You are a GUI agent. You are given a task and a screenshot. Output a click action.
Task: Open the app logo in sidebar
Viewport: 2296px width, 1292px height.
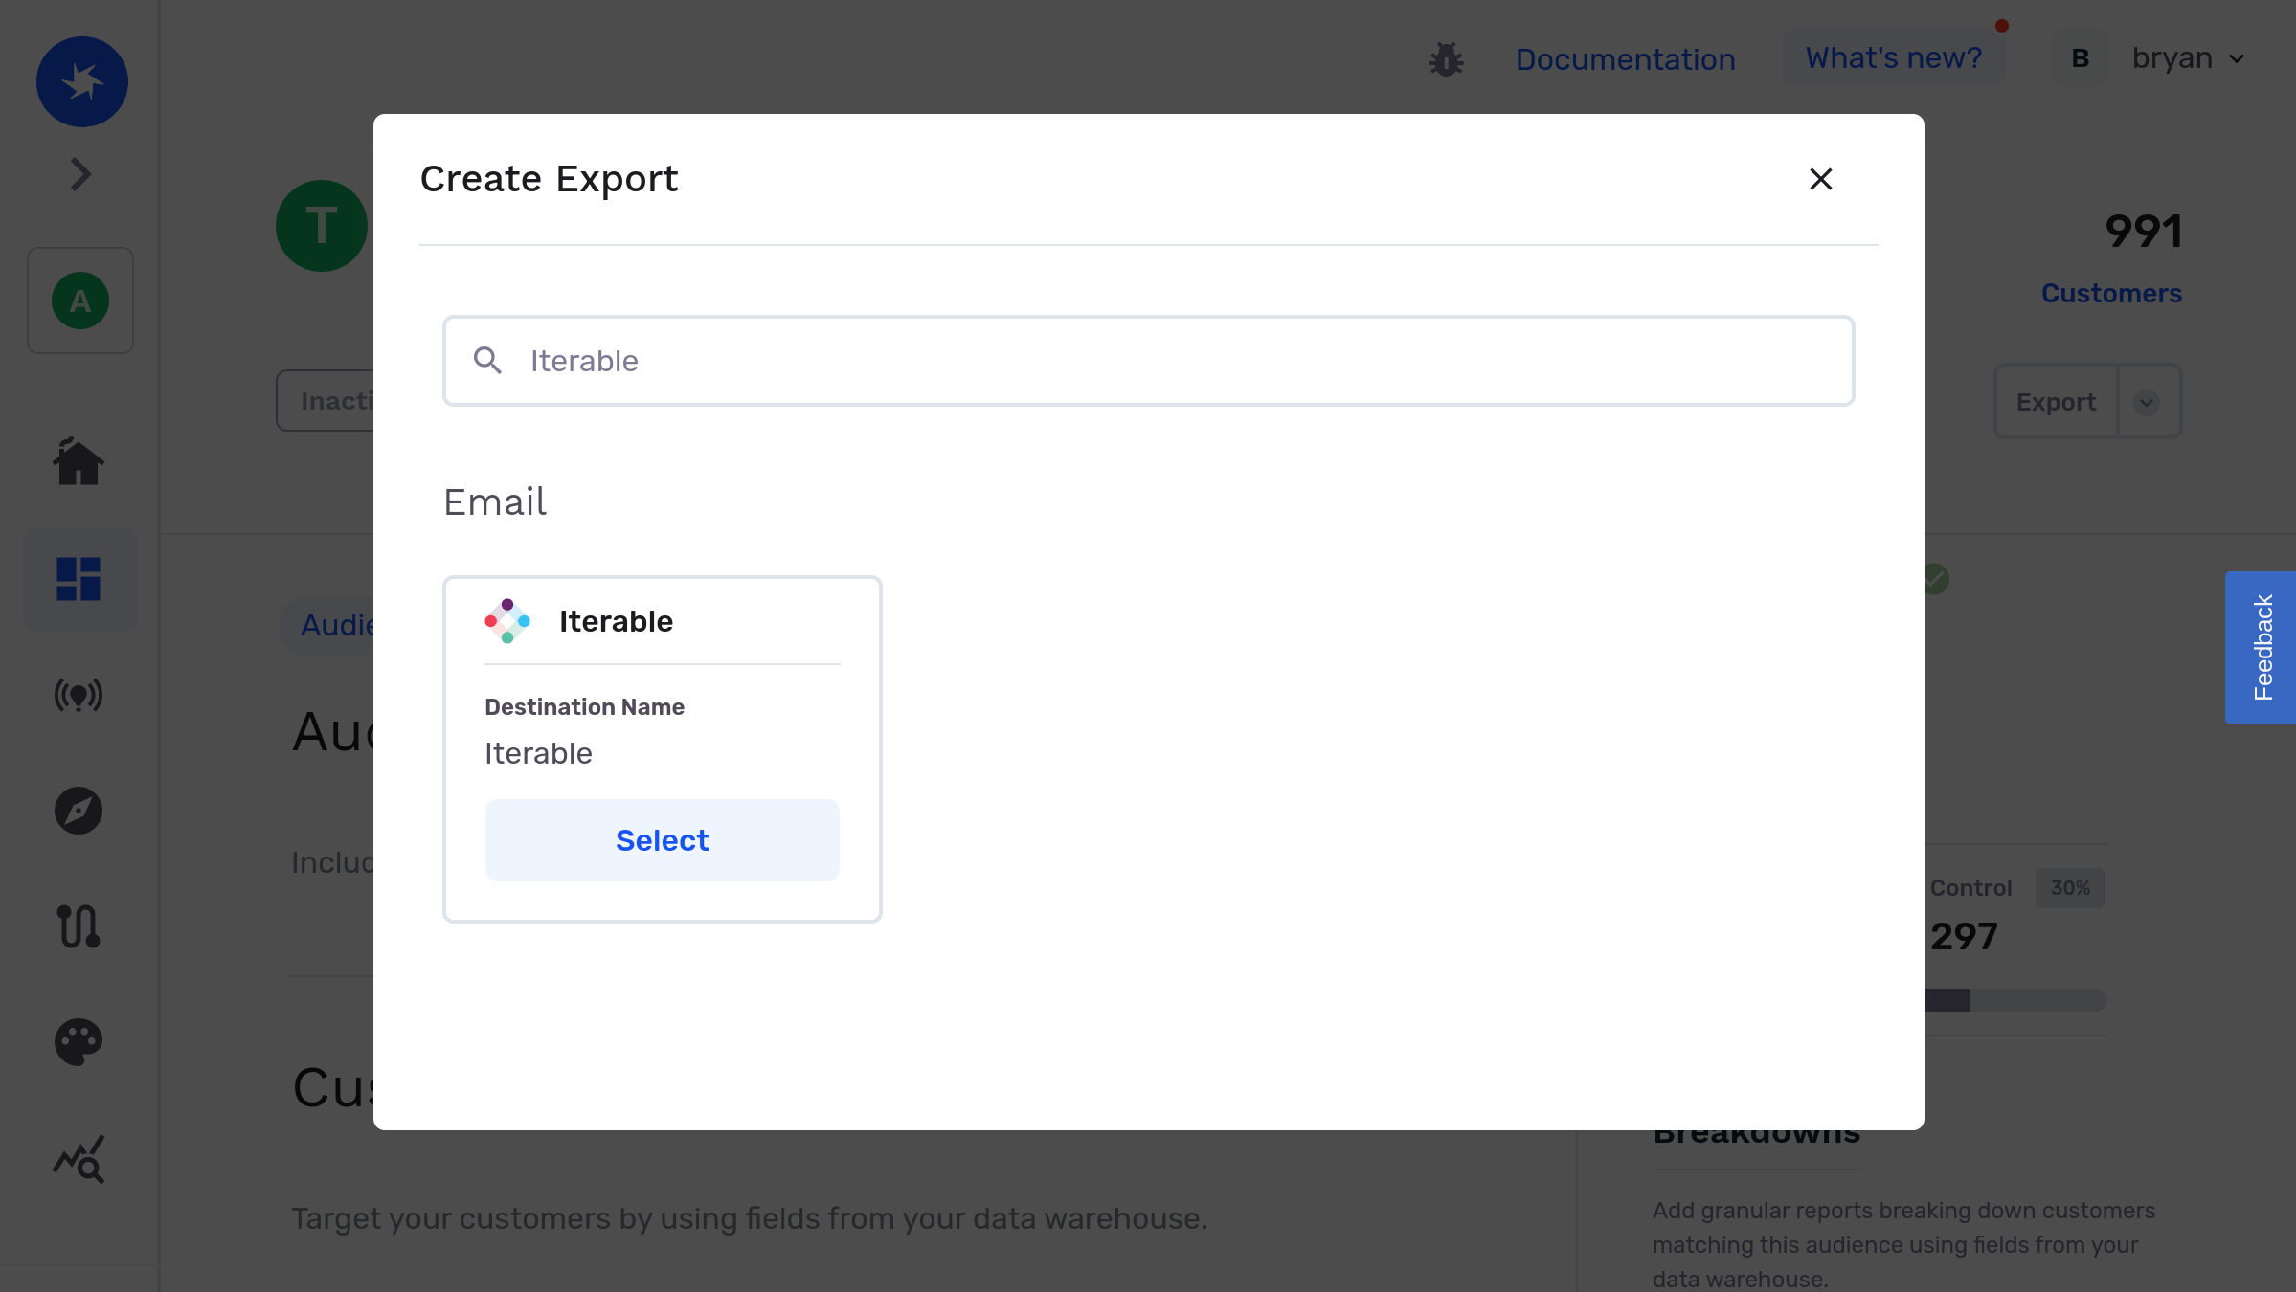point(82,82)
